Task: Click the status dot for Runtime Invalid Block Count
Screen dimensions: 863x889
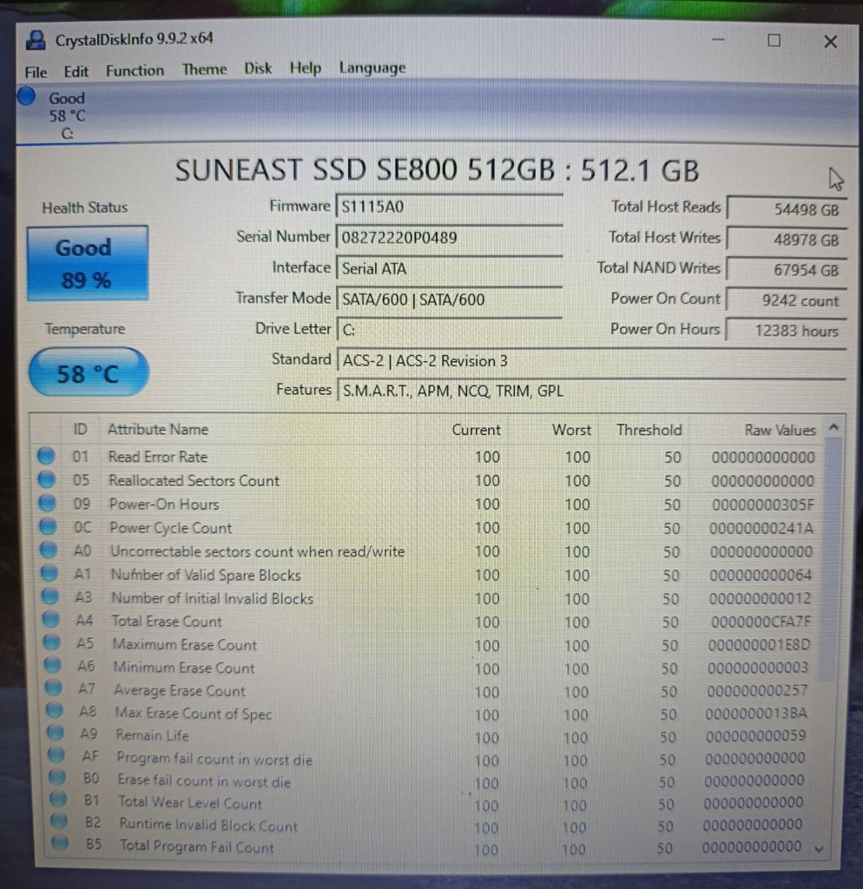Action: click(x=58, y=821)
